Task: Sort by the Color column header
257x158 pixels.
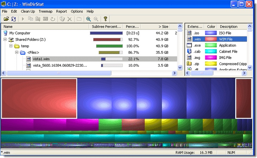Action: [x=211, y=26]
